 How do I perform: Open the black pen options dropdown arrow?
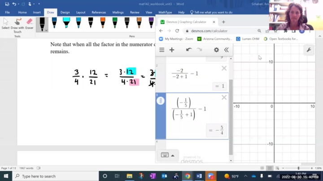pyautogui.click(x=47, y=30)
